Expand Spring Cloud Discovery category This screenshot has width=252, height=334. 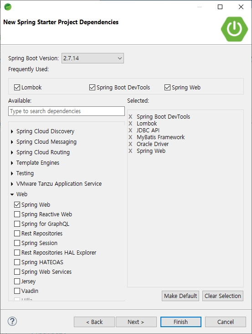pyautogui.click(x=12, y=131)
